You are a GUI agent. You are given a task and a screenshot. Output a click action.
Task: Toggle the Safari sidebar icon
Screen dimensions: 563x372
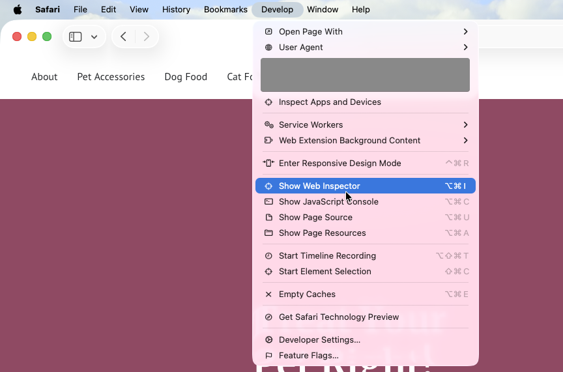[x=76, y=36]
